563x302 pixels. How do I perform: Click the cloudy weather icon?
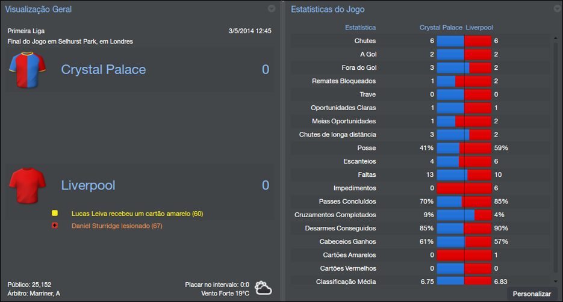pyautogui.click(x=263, y=288)
